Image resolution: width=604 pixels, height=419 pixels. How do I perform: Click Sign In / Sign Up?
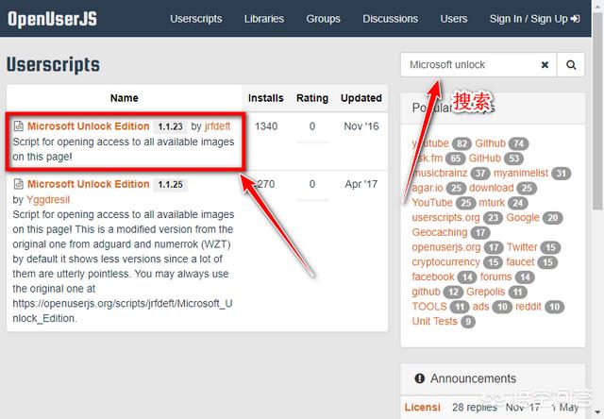535,19
